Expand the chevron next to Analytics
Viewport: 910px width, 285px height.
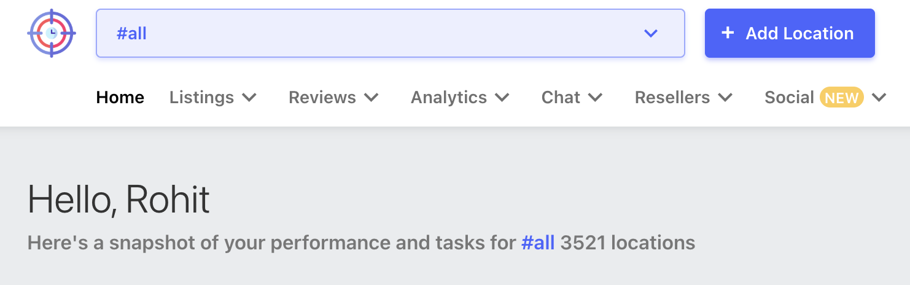point(502,98)
